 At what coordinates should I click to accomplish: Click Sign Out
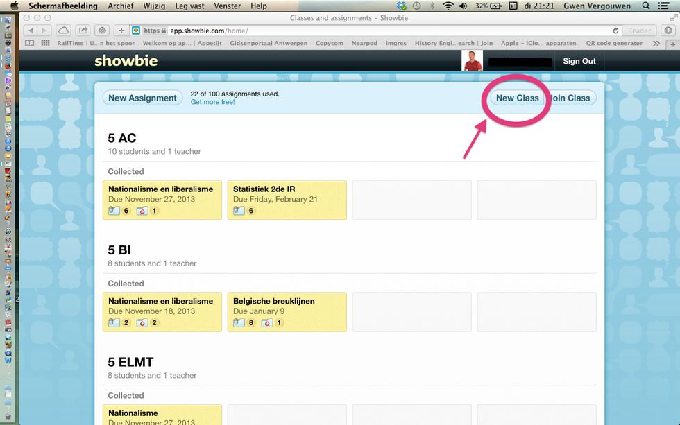[579, 61]
